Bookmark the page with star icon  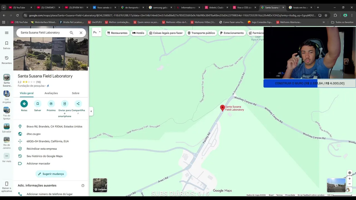pyautogui.click(x=326, y=15)
